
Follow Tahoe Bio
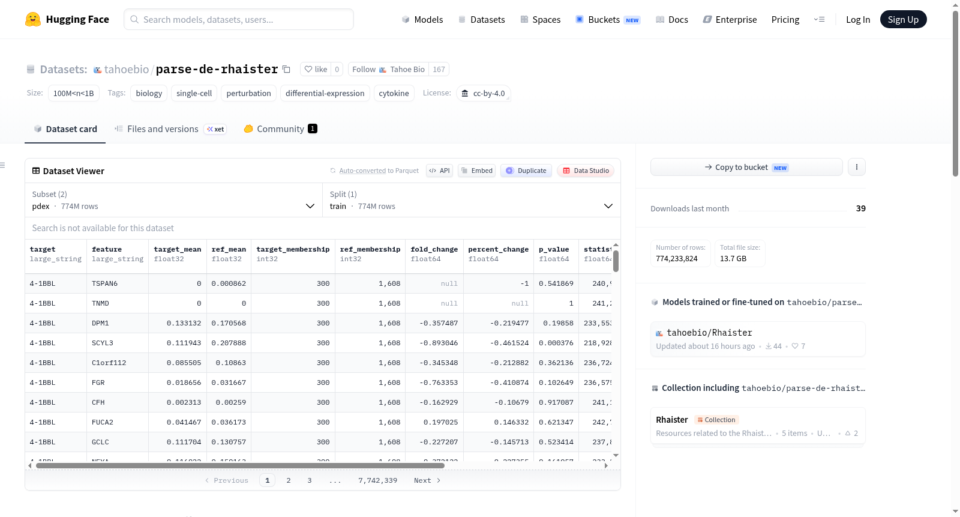click(389, 70)
